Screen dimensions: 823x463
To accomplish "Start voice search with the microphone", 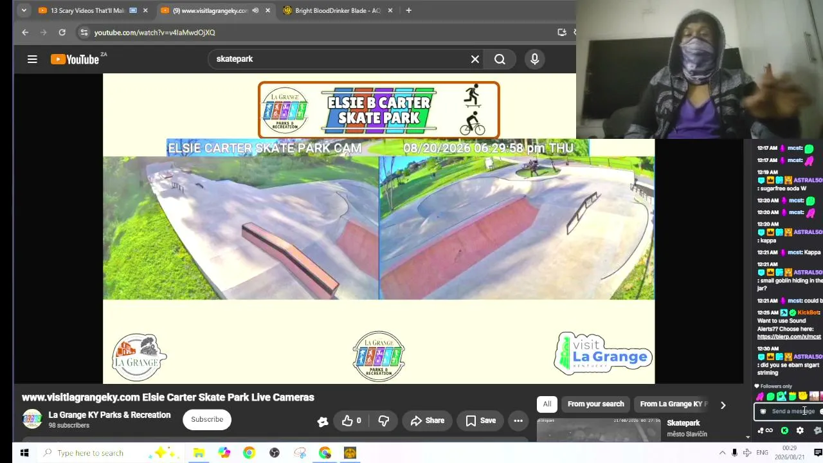I will [x=534, y=59].
